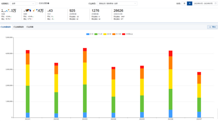Click the calendar icon in date range
This screenshot has width=218, height=121.
coord(216,3)
